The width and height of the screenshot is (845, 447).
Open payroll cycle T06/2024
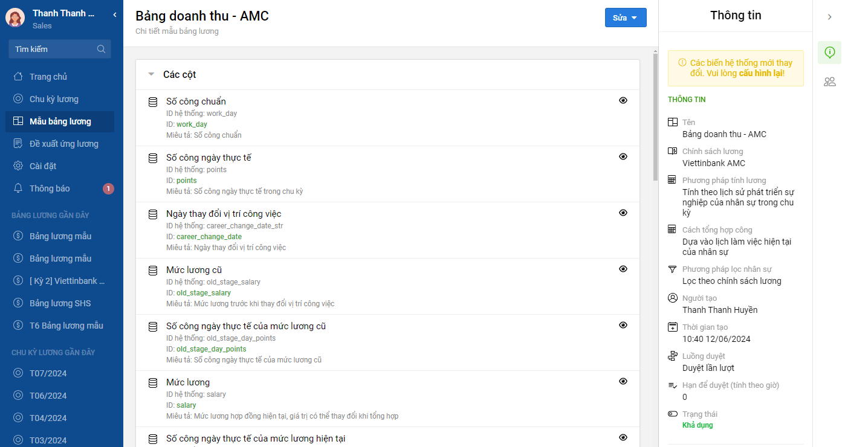[59, 396]
